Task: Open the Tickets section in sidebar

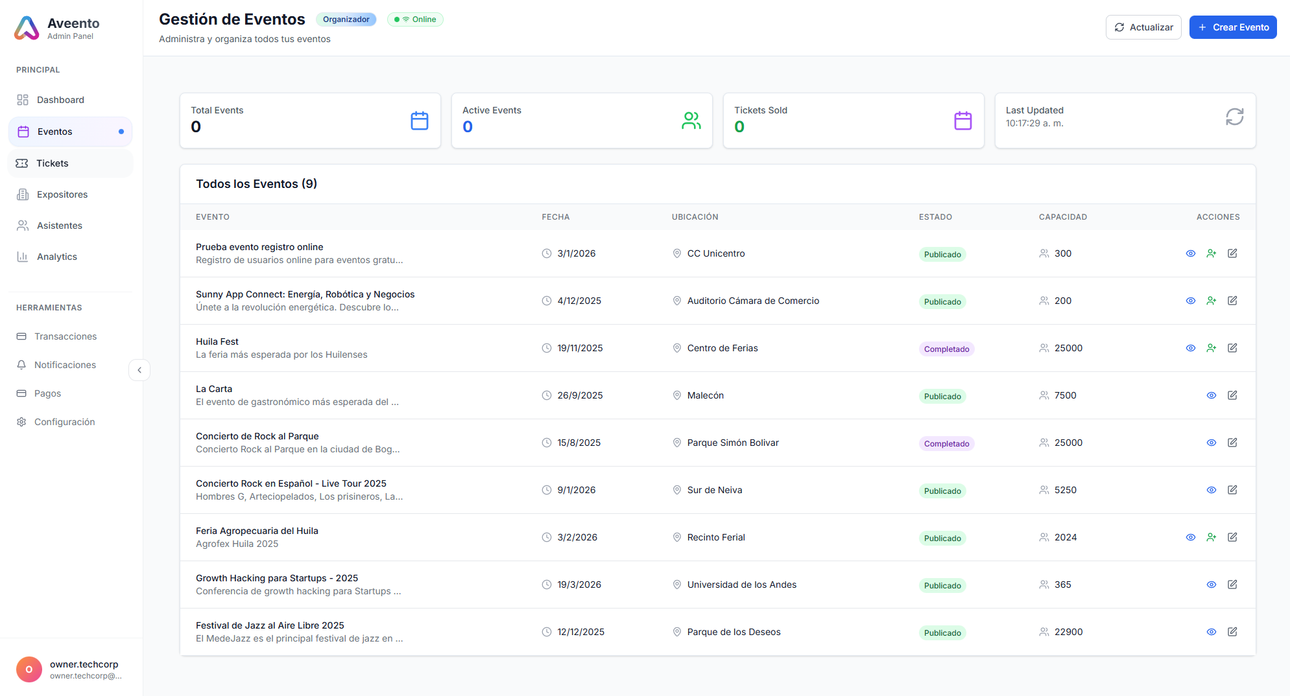Action: 52,163
